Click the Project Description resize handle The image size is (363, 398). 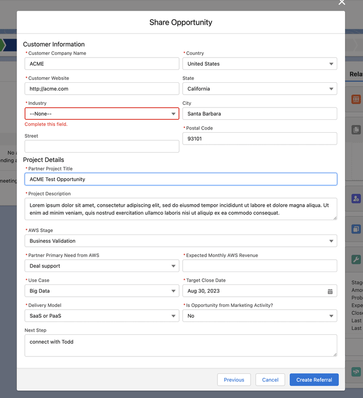coord(335,218)
